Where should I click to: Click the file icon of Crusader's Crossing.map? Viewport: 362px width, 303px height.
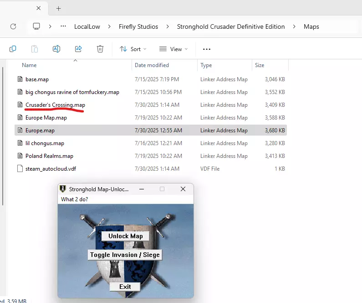20,105
